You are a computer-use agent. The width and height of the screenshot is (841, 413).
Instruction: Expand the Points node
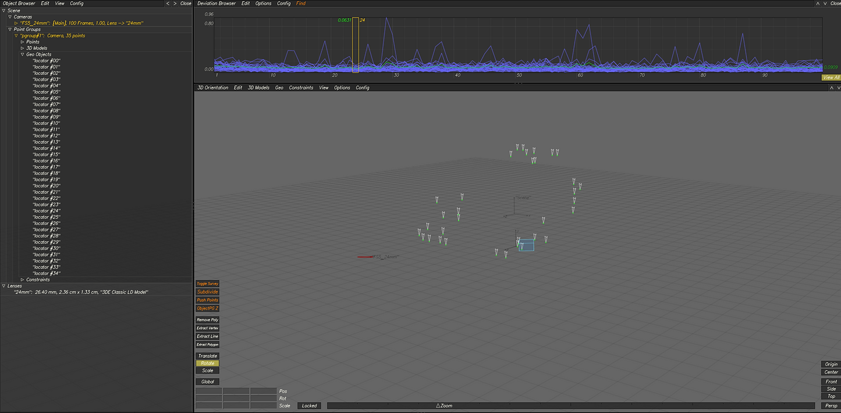(x=23, y=42)
